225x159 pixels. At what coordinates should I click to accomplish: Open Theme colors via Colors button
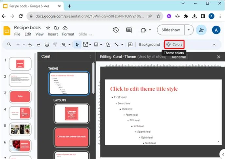click(174, 44)
